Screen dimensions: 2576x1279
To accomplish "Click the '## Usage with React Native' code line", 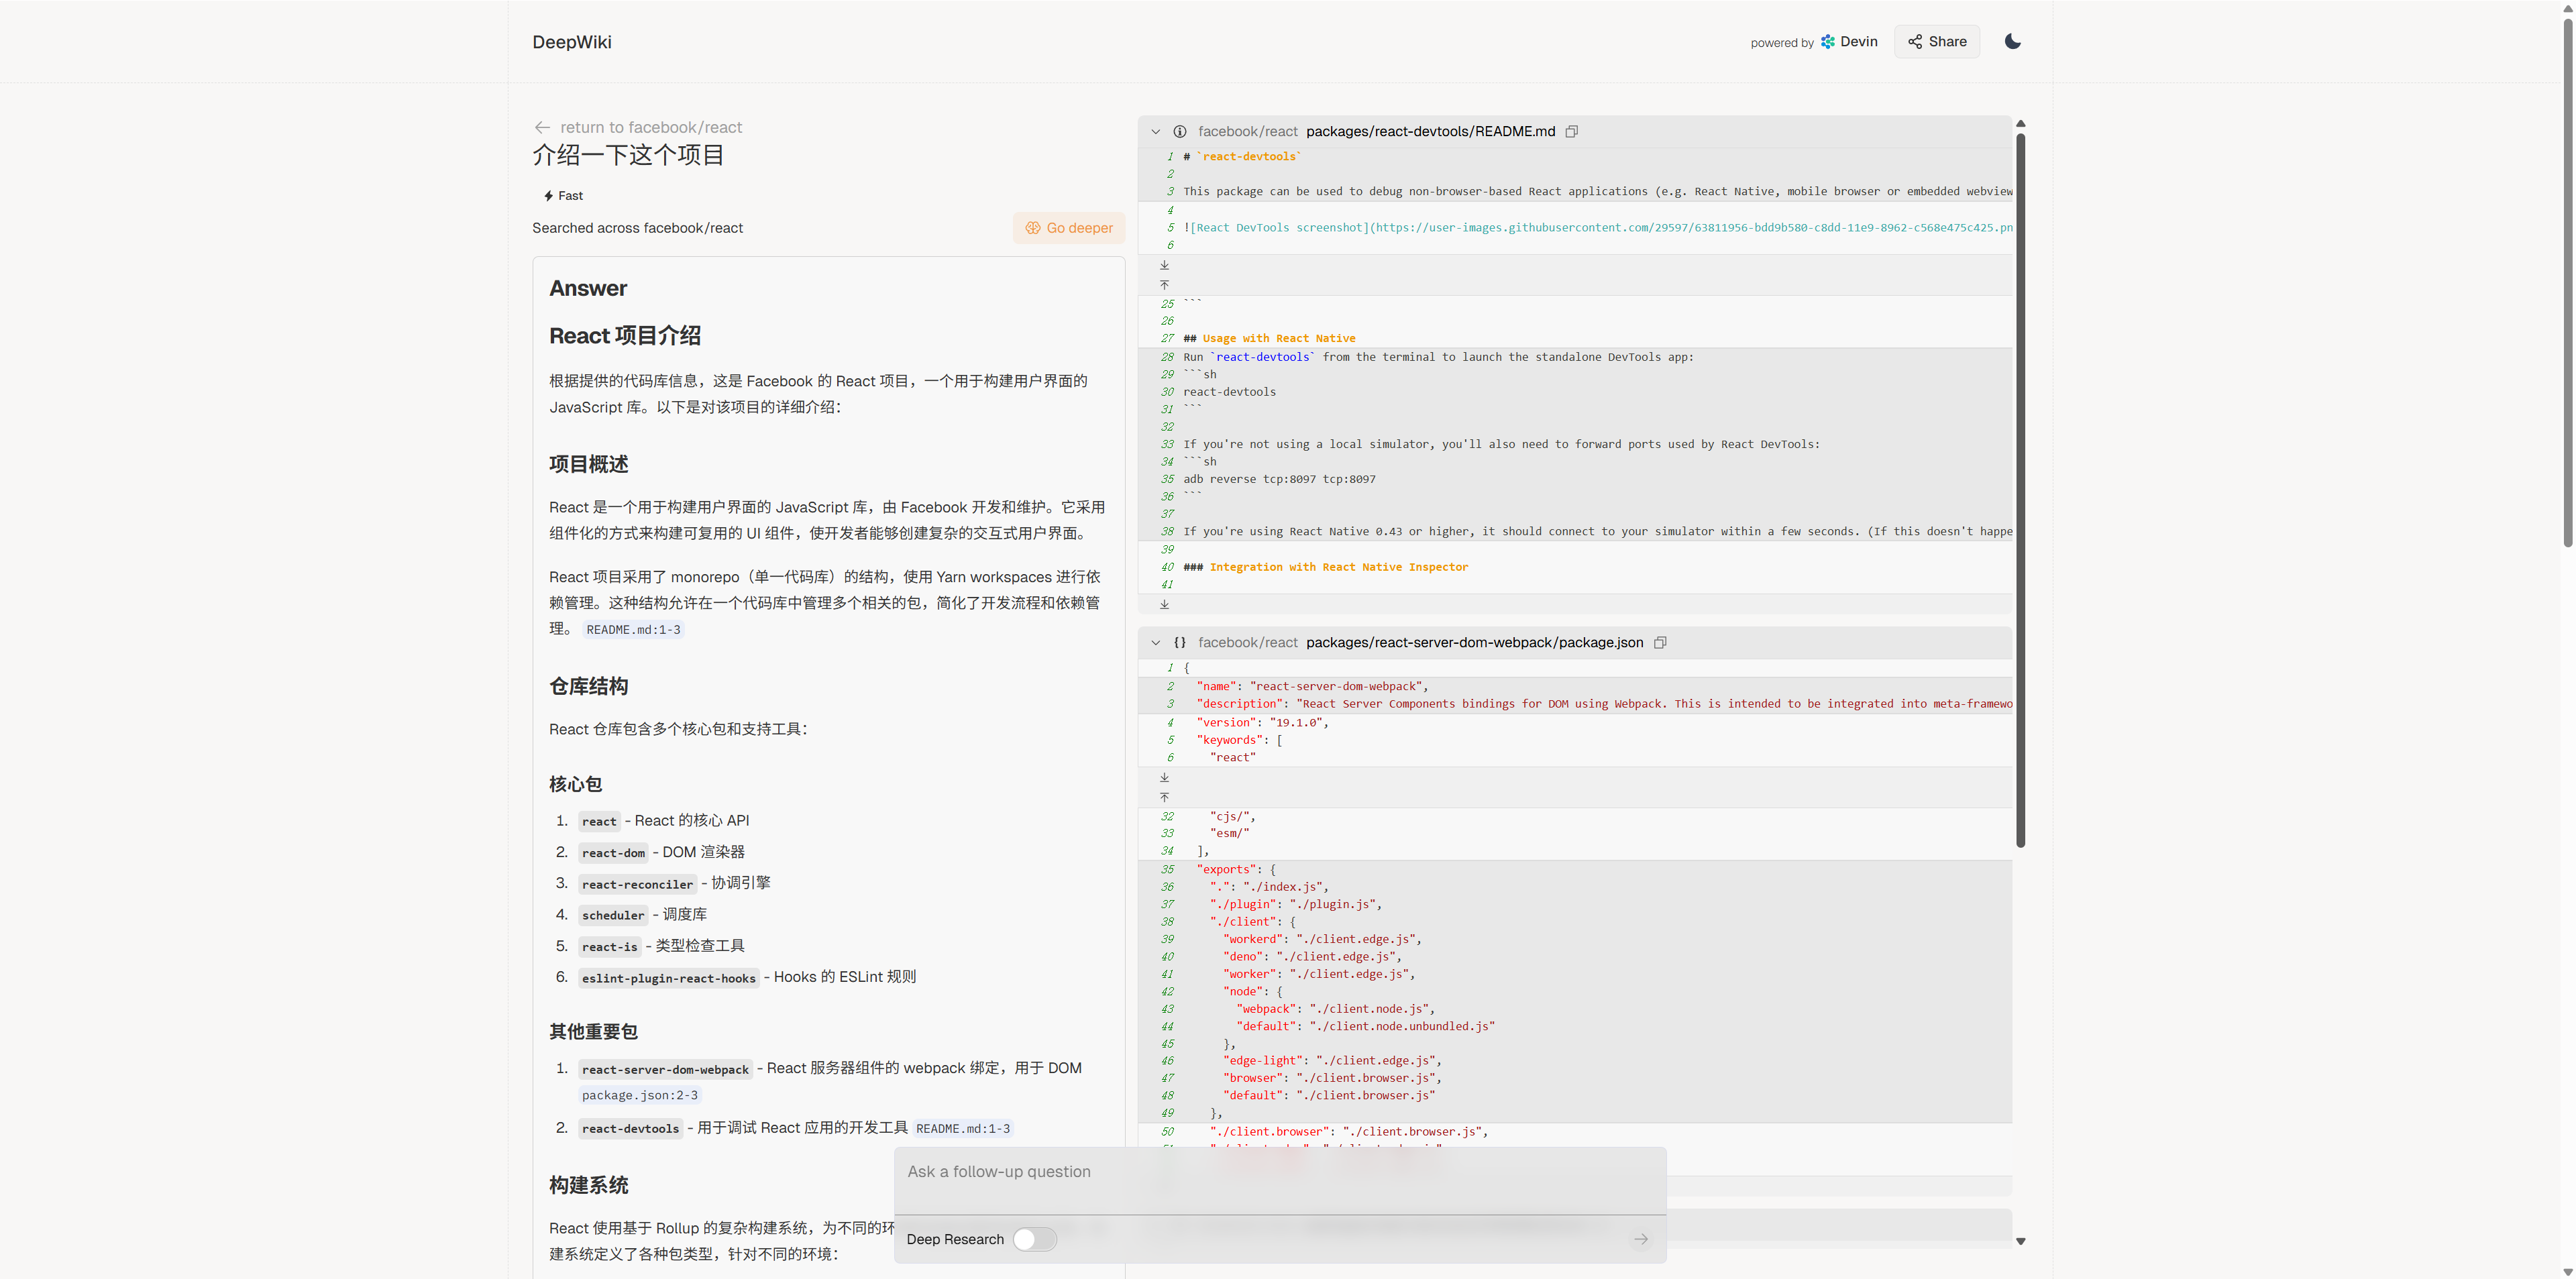I will pyautogui.click(x=1269, y=339).
